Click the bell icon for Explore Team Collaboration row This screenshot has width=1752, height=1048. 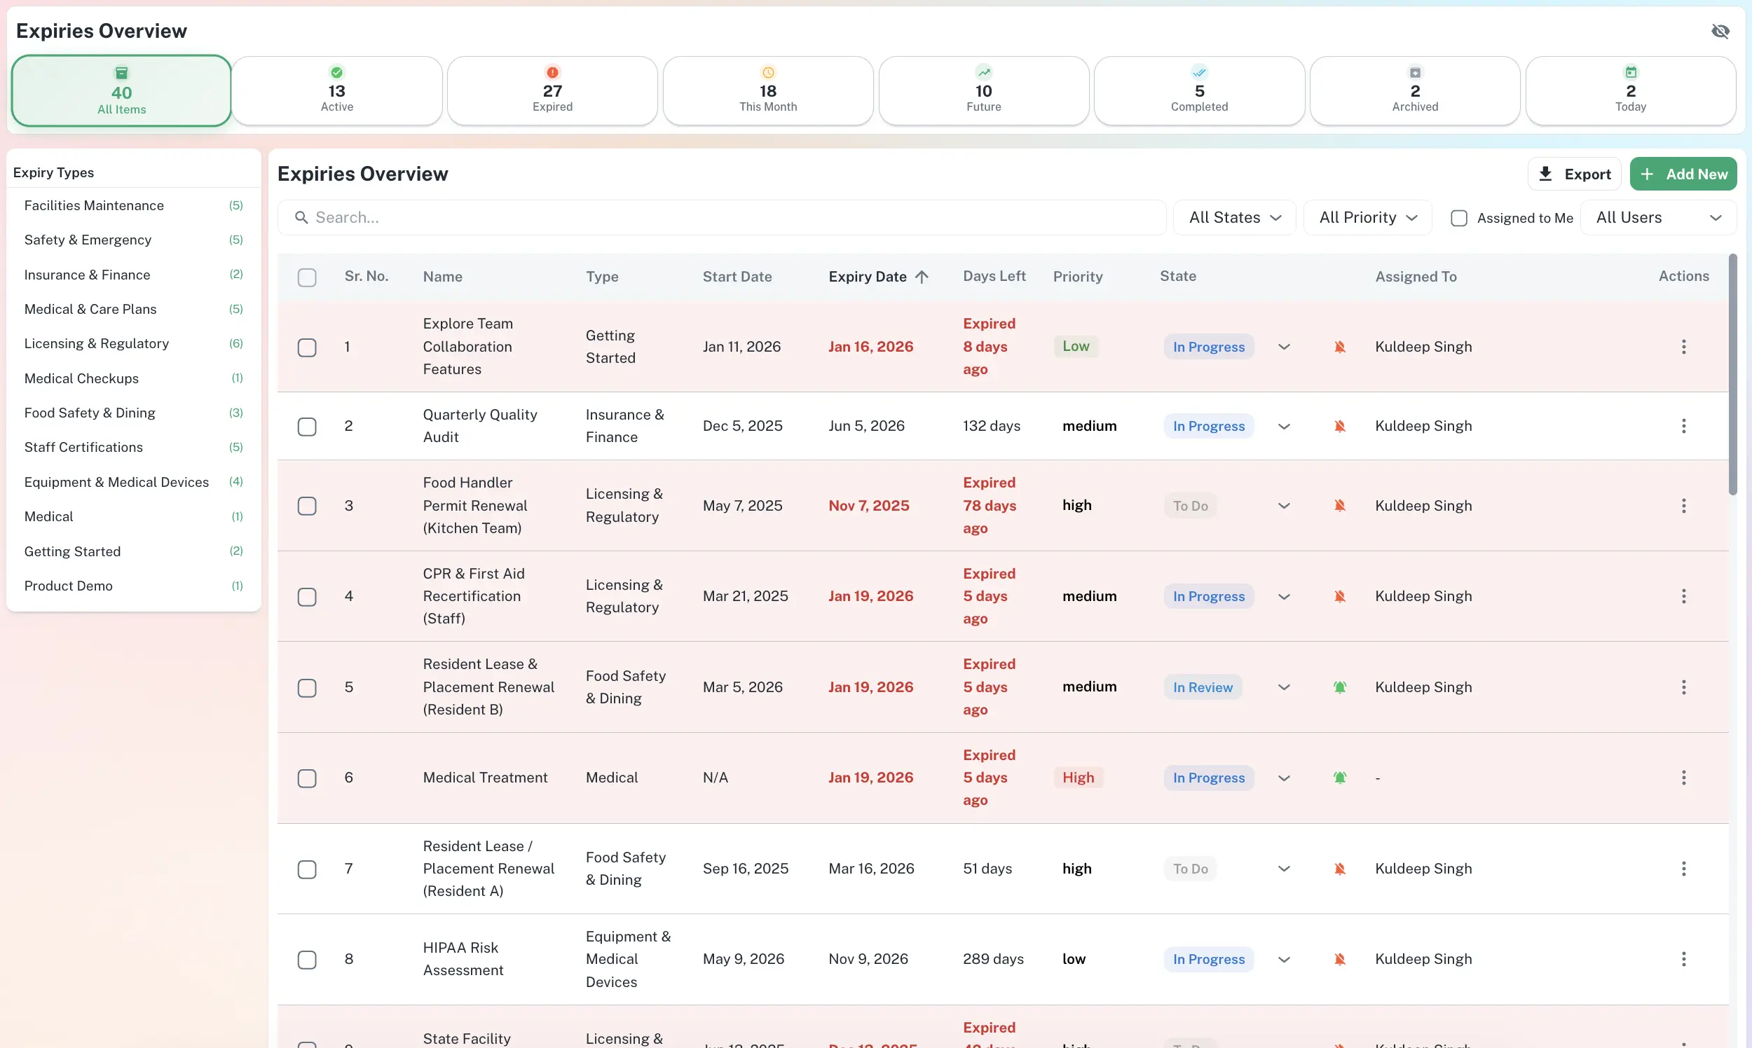[1339, 347]
